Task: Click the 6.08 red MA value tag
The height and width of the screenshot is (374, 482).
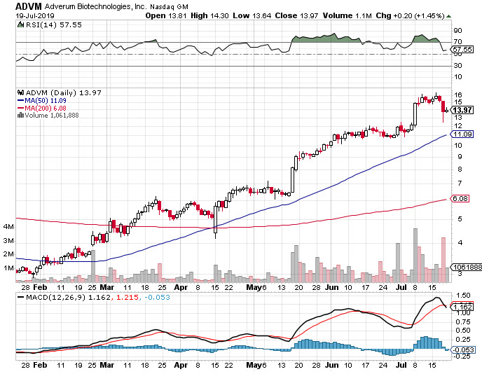Action: pyautogui.click(x=460, y=198)
